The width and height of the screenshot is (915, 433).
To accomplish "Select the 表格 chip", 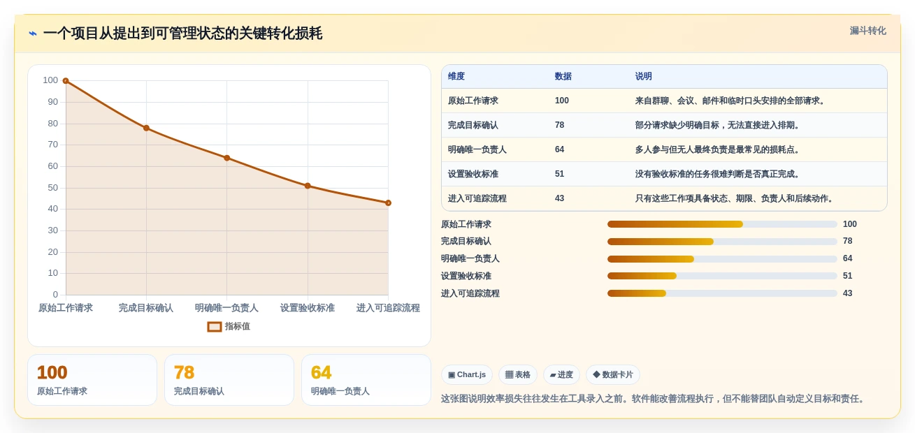I will [x=517, y=374].
